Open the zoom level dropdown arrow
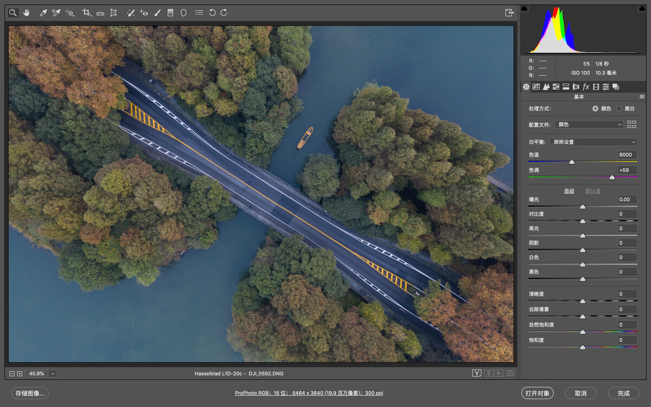The width and height of the screenshot is (651, 407). [x=53, y=373]
